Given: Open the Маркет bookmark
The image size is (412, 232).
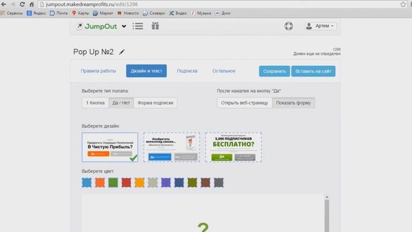Looking at the screenshot, I should point(103,13).
